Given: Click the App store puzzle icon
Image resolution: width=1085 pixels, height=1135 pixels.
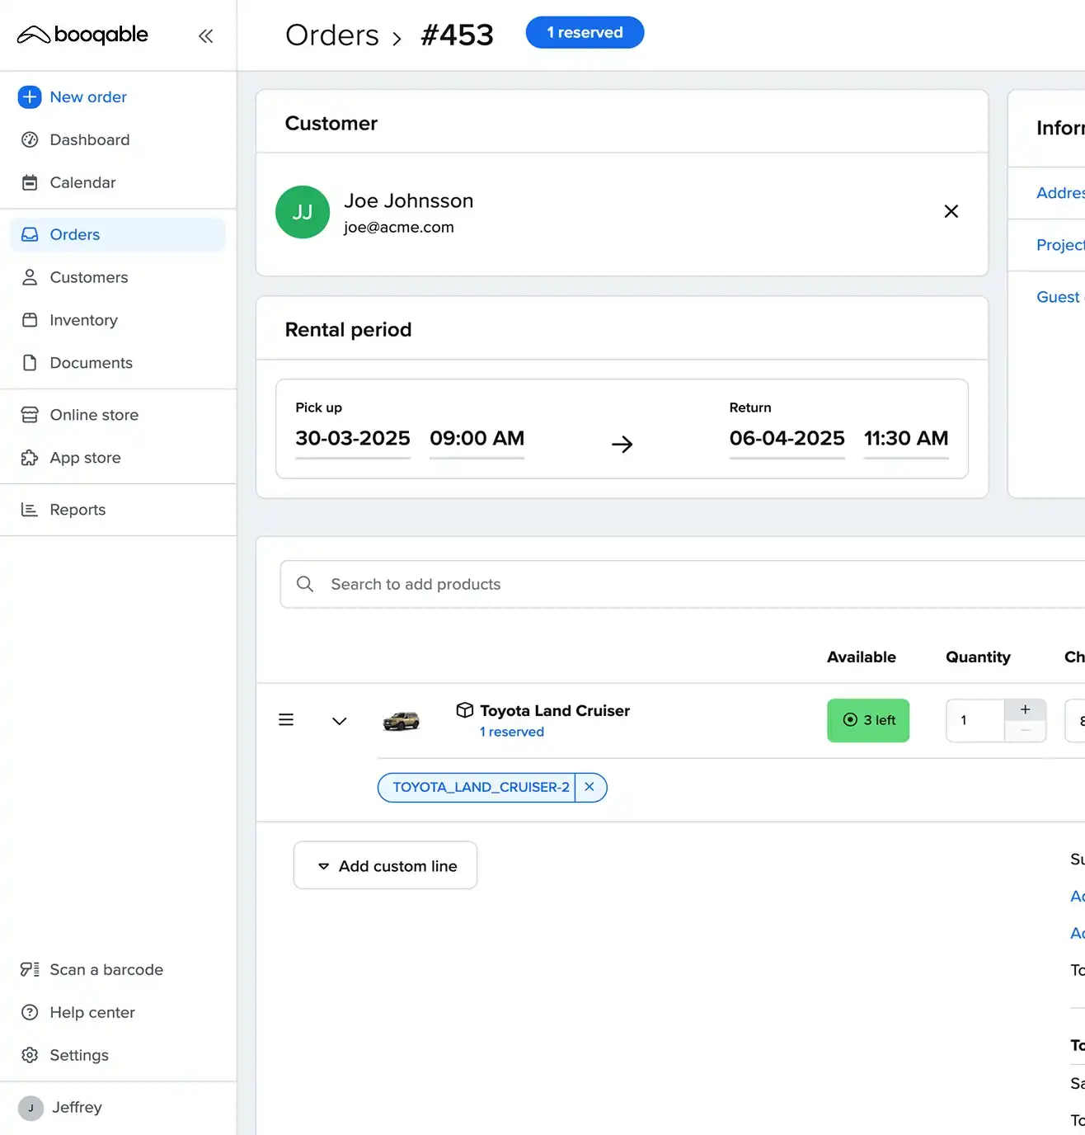Looking at the screenshot, I should 30,458.
